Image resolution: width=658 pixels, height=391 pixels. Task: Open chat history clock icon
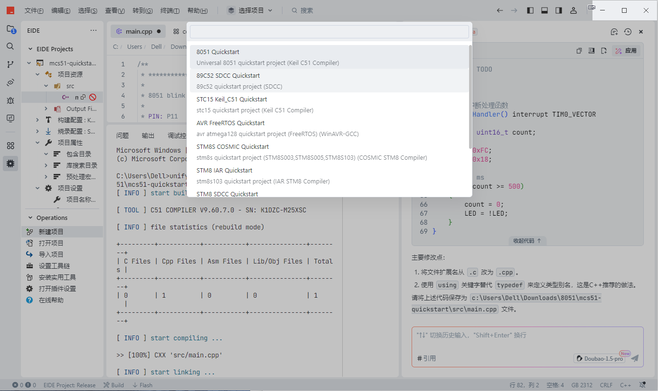coord(628,32)
